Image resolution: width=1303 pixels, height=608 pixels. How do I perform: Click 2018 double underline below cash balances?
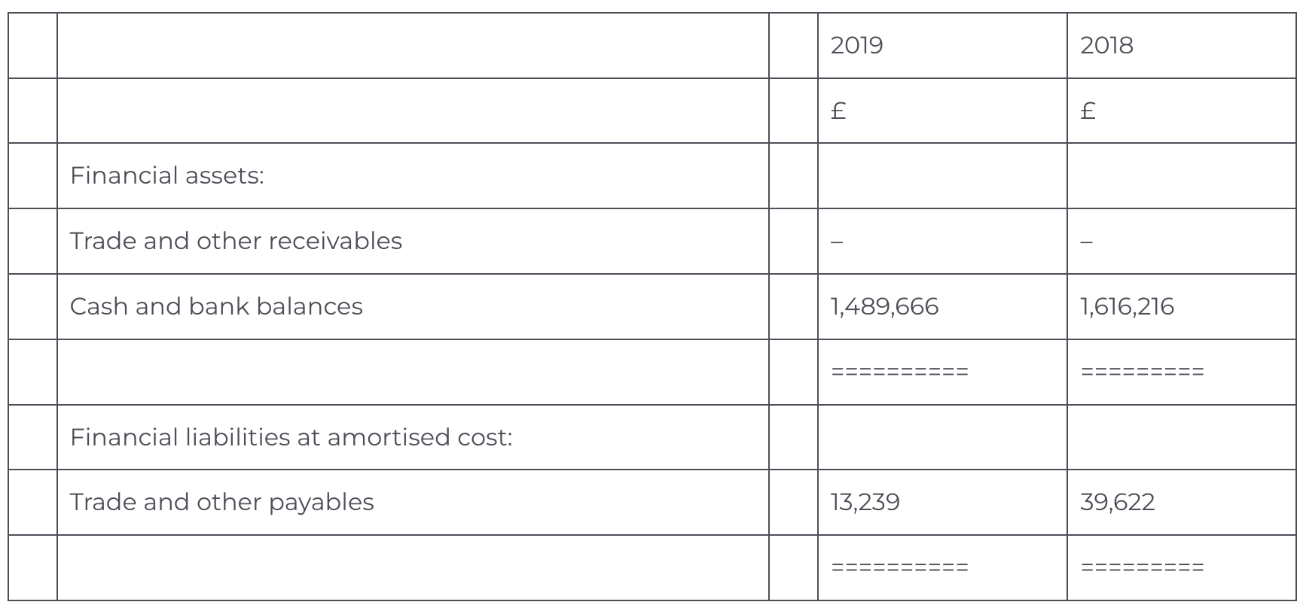coord(1142,372)
